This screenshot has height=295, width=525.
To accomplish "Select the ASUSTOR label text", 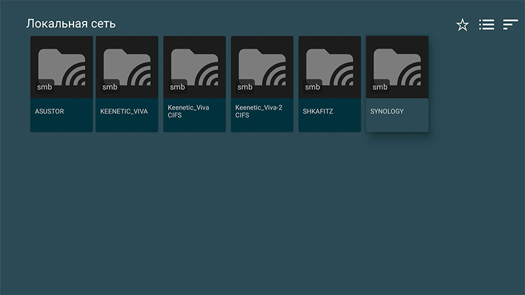I will tap(49, 111).
